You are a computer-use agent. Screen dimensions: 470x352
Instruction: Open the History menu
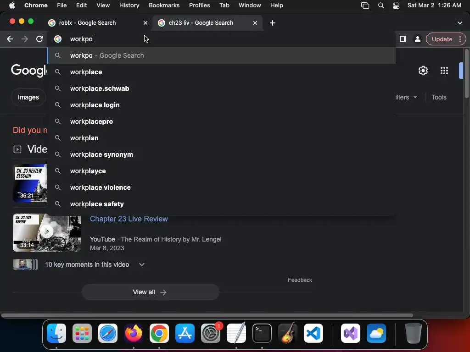pyautogui.click(x=129, y=5)
